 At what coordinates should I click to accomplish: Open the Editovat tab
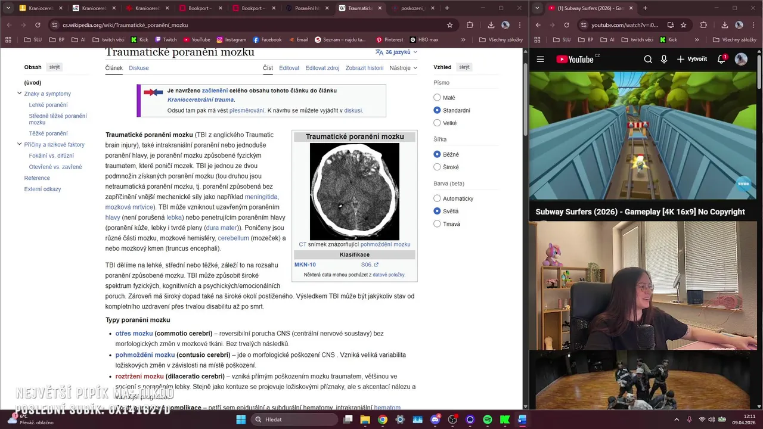(x=289, y=68)
